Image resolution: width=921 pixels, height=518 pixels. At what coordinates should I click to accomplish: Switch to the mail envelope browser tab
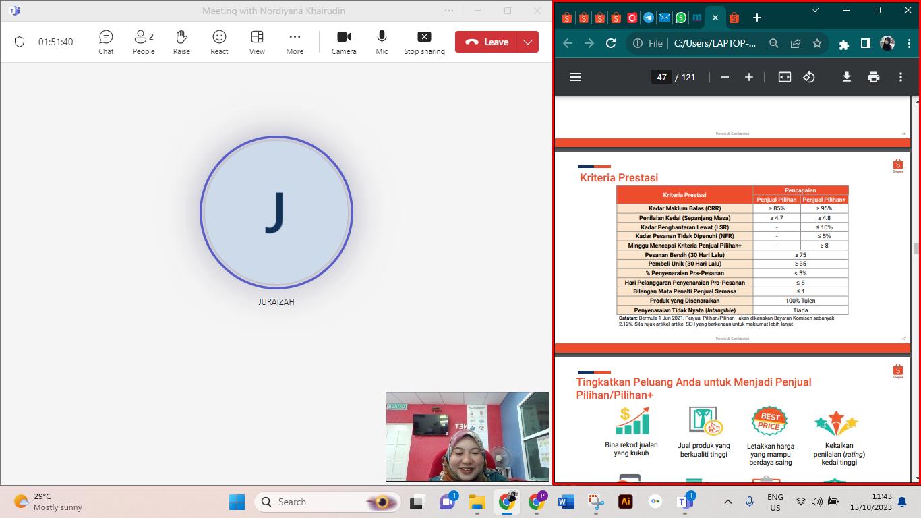tap(665, 18)
